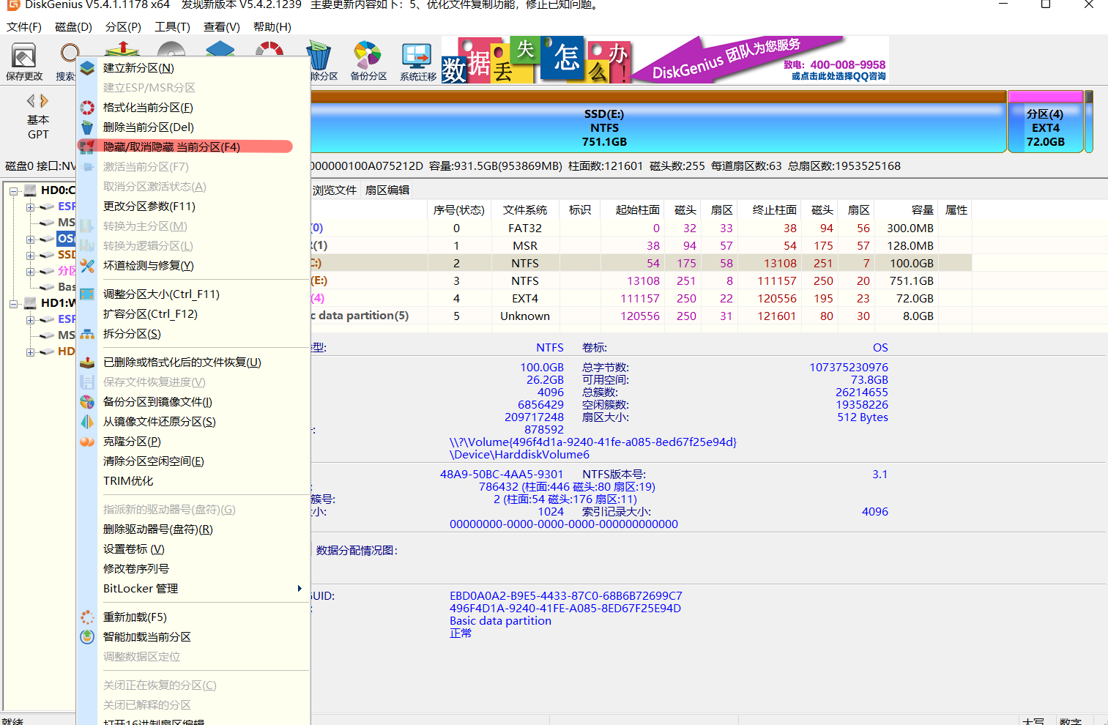The width and height of the screenshot is (1108, 725).
Task: Choose 格式化当前分区(F) menu entry
Action: tap(148, 108)
